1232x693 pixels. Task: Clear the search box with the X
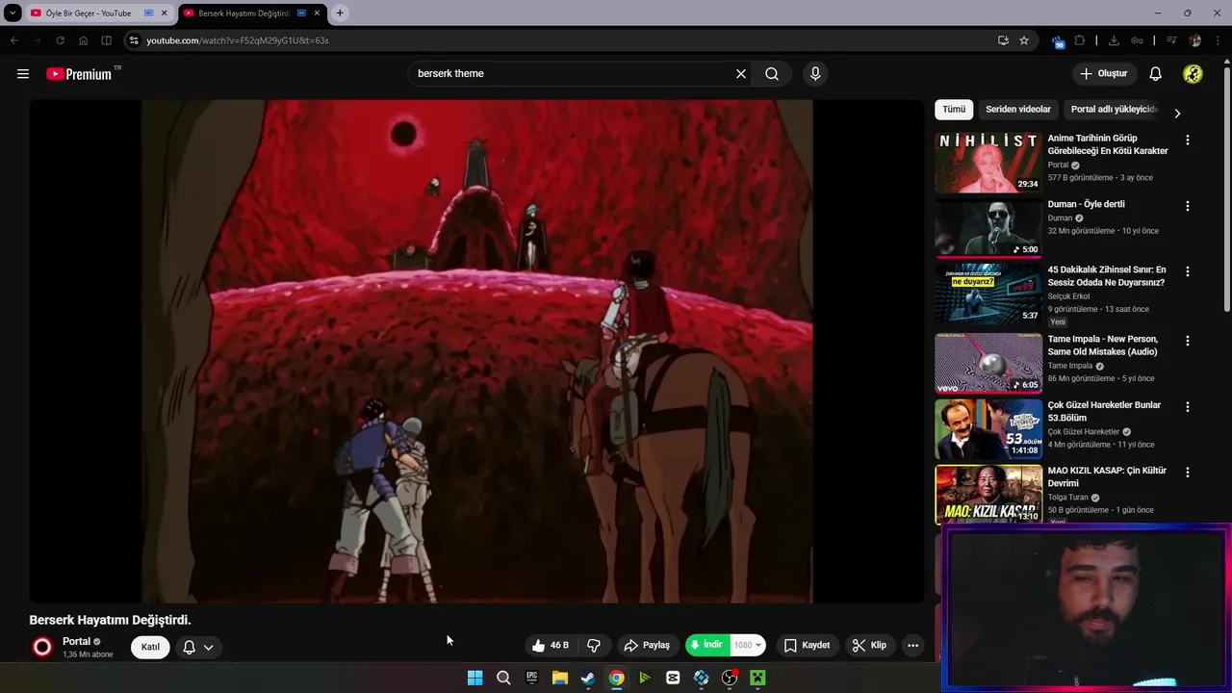point(741,74)
